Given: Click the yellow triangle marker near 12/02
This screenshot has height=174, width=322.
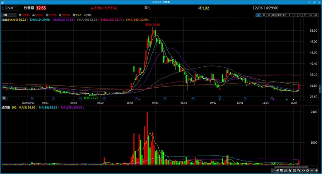Looking at the screenshot, I should 293,100.
